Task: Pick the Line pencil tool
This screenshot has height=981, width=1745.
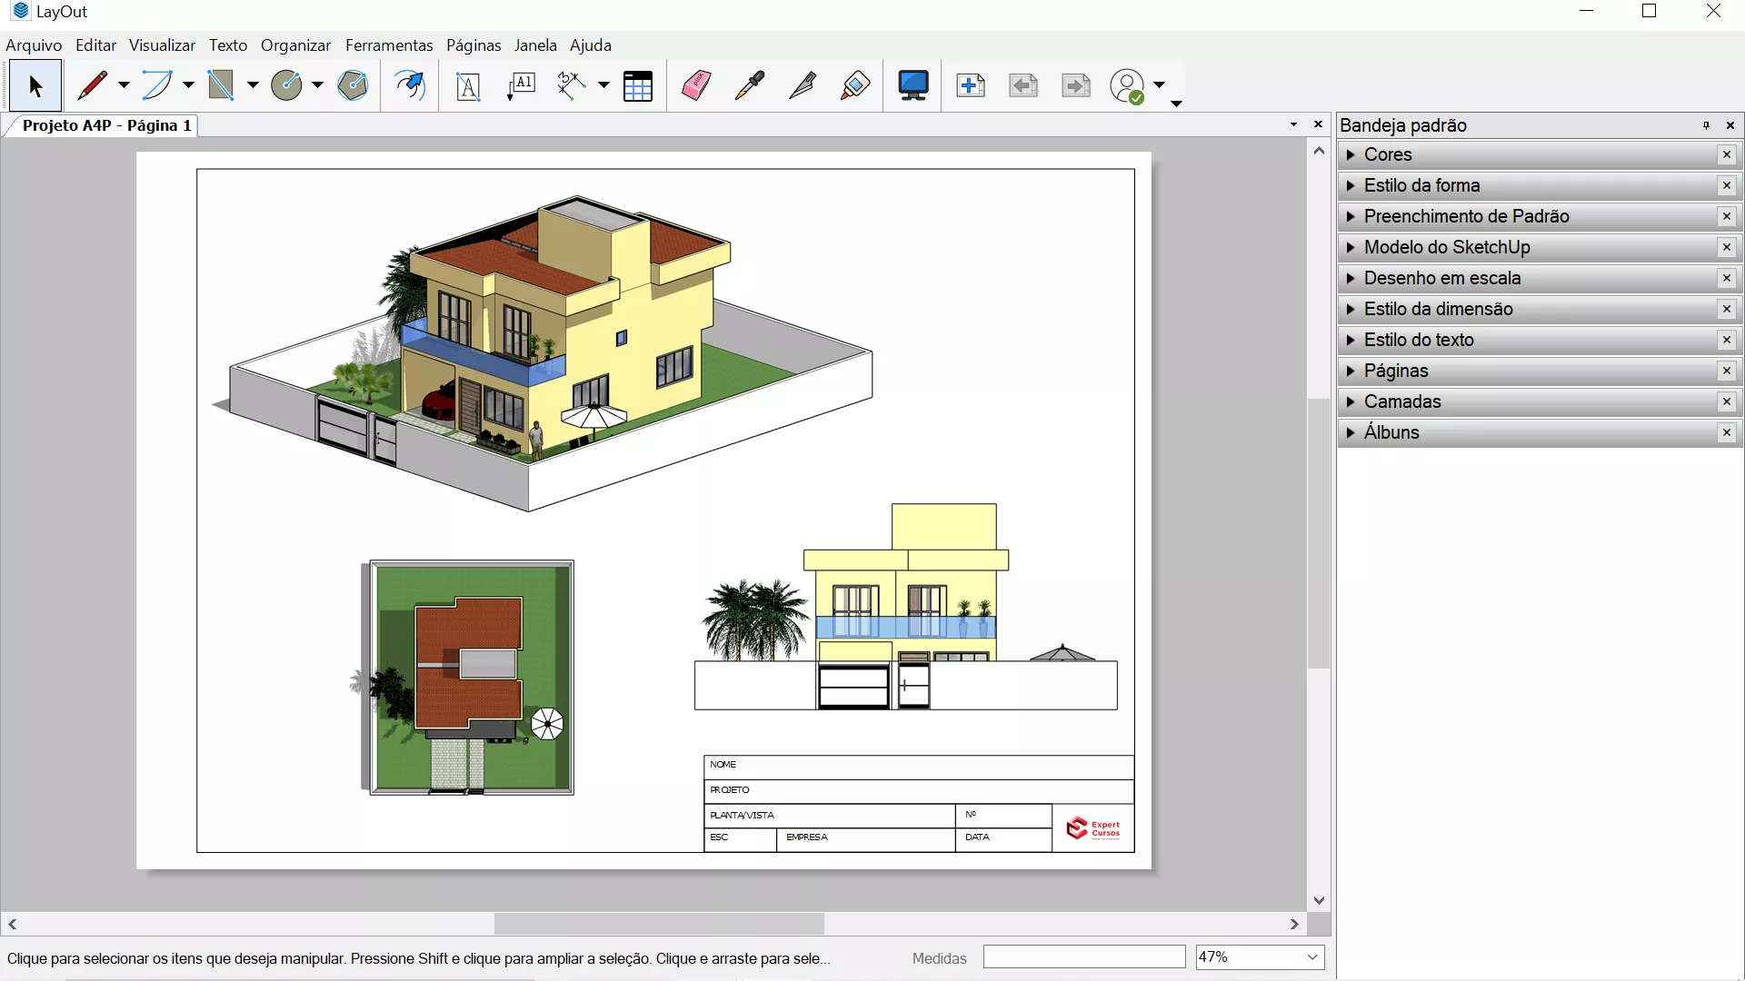Action: tap(93, 85)
